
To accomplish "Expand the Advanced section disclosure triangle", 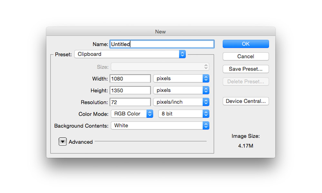I will [62, 142].
